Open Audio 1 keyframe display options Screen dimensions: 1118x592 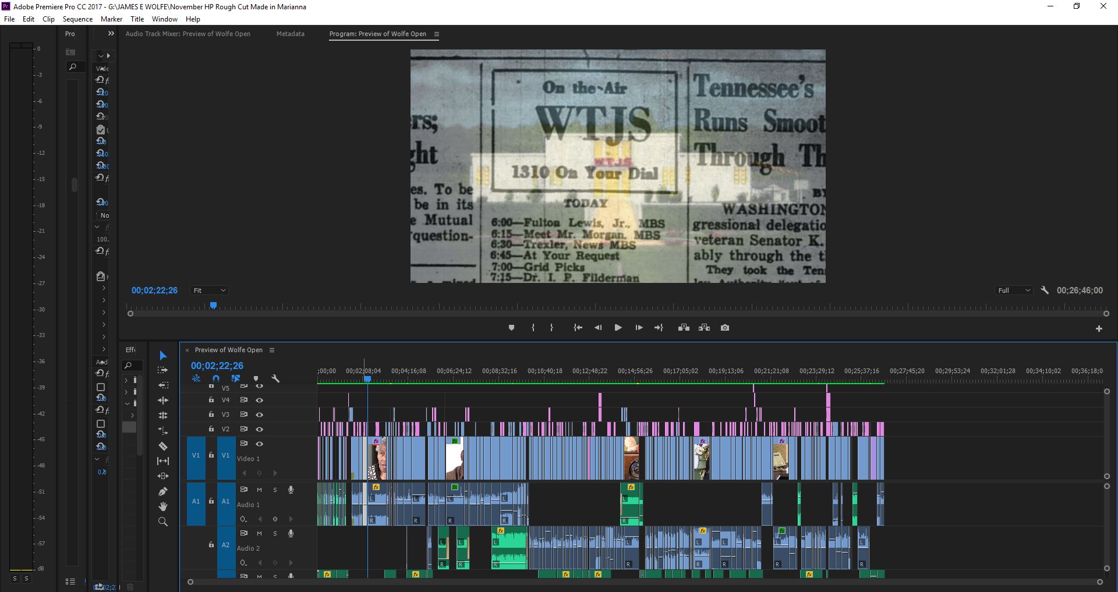pos(243,519)
